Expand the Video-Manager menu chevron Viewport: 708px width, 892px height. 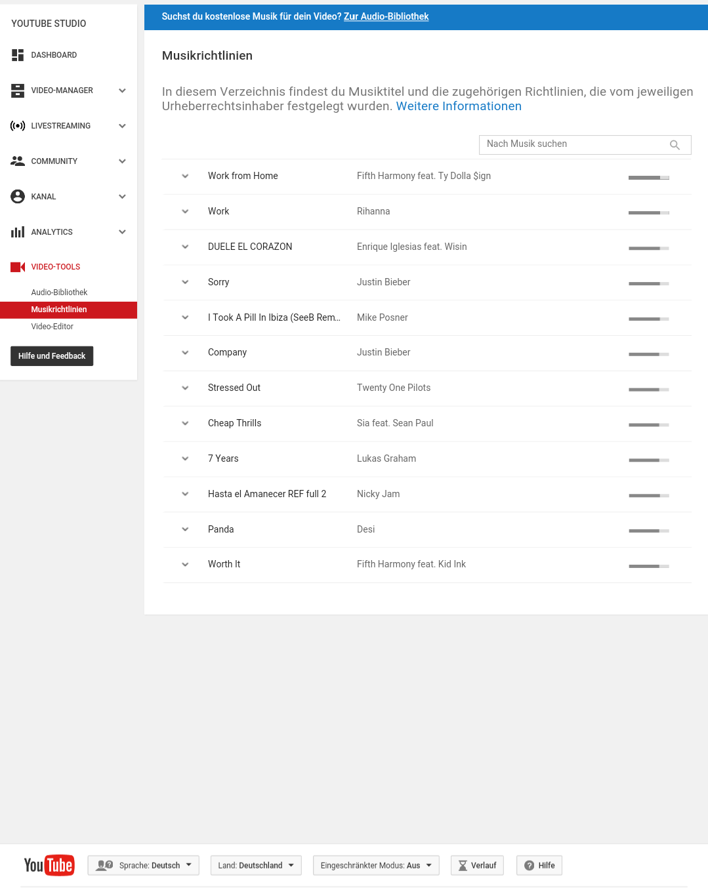click(x=122, y=91)
